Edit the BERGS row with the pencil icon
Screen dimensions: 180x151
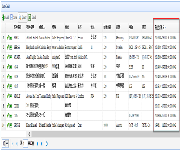tap(8, 47)
